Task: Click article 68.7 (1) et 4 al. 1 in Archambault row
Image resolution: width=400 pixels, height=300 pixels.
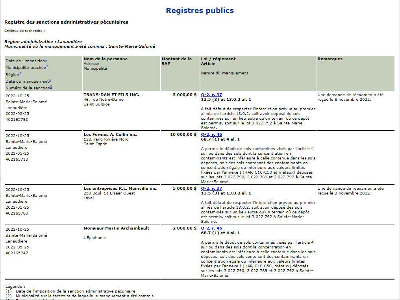Action: click(220, 233)
